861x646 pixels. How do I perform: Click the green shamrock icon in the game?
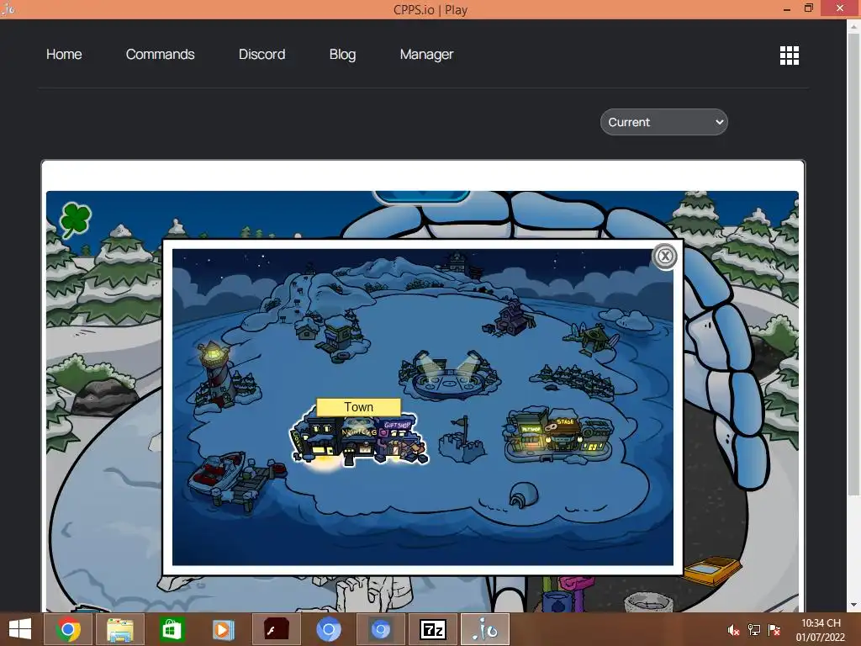(75, 220)
